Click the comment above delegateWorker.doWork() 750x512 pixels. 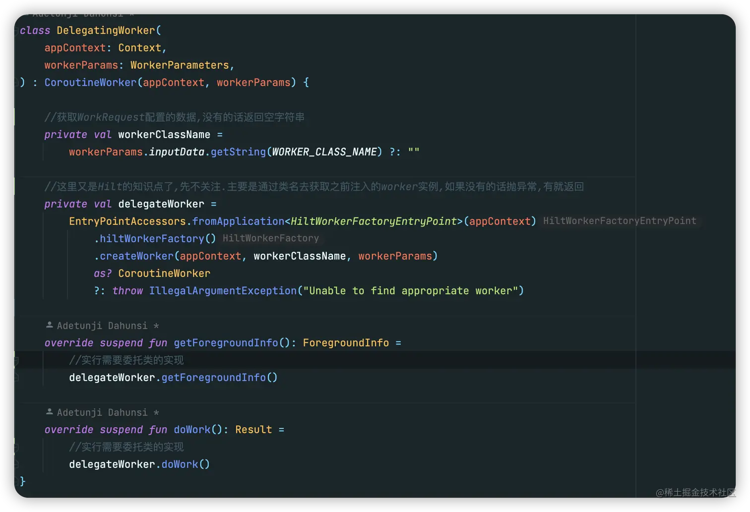[126, 447]
